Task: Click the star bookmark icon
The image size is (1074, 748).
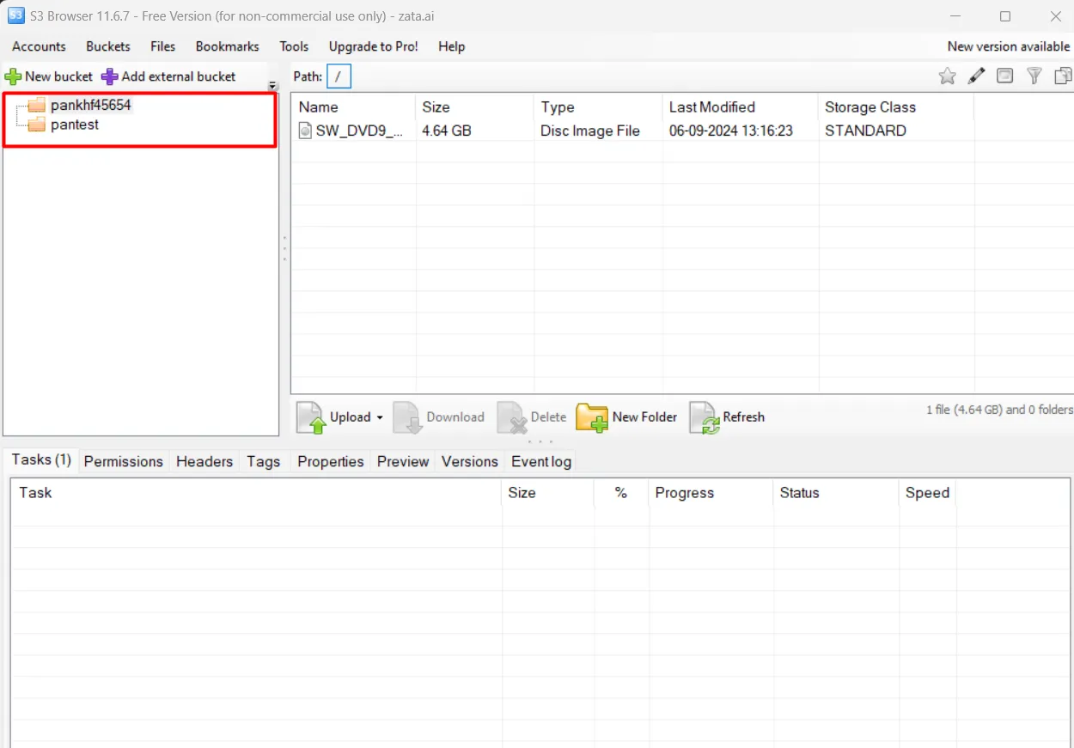Action: [947, 76]
